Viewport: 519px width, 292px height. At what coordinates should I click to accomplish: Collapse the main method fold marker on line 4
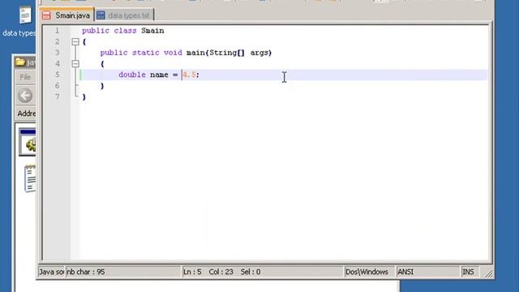coord(75,63)
